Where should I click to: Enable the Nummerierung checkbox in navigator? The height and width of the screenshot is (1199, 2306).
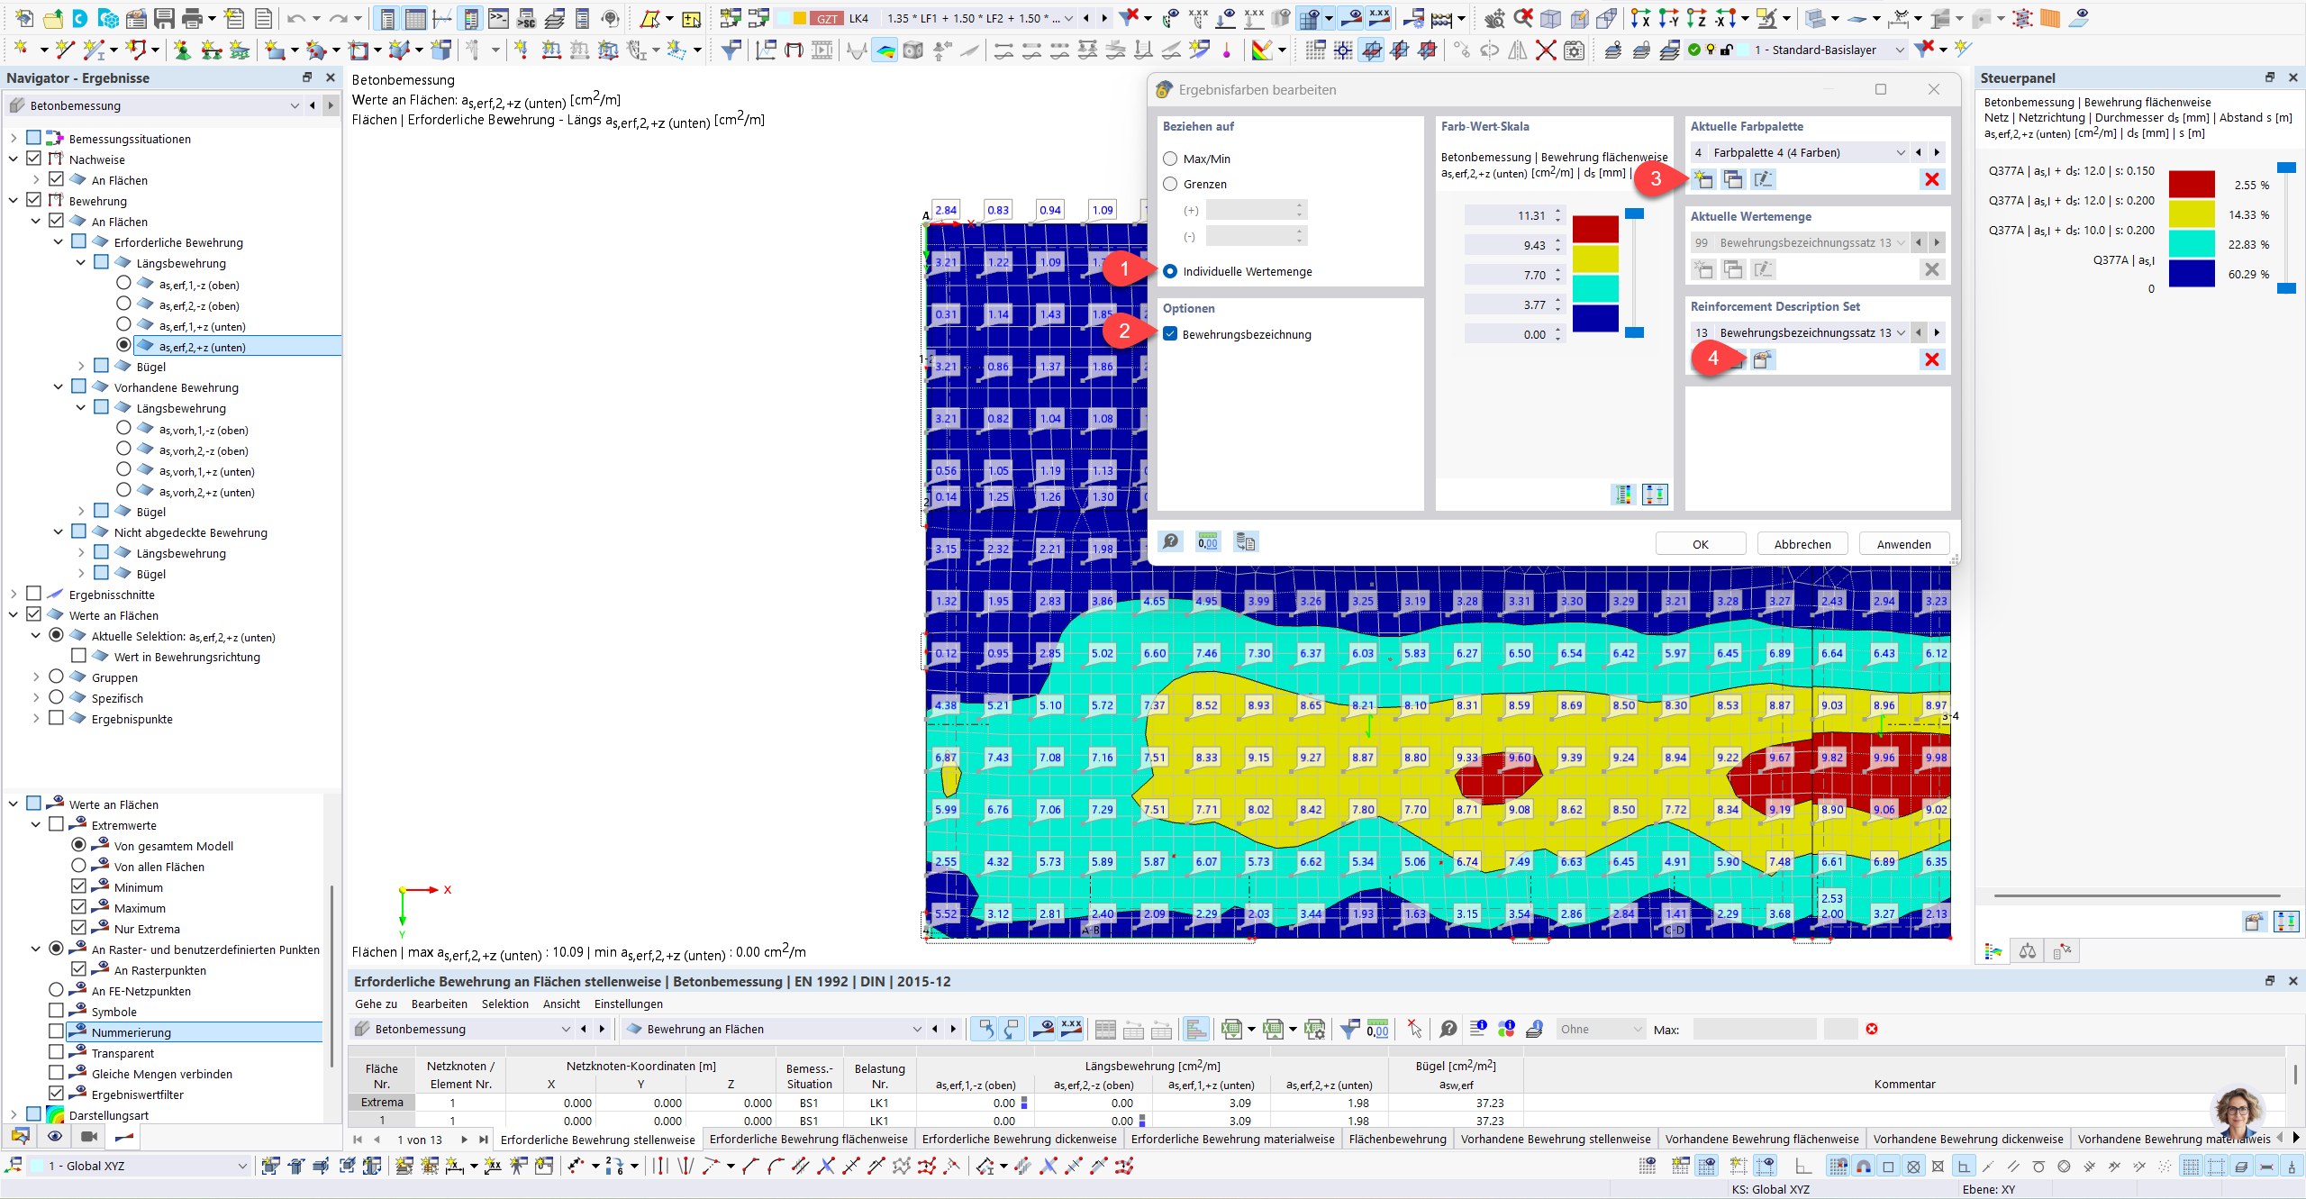[57, 1031]
